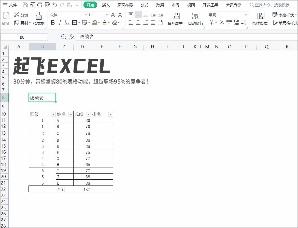Click the fill color bucket swatch
Viewport: 298px width, 228px height.
coord(94,23)
